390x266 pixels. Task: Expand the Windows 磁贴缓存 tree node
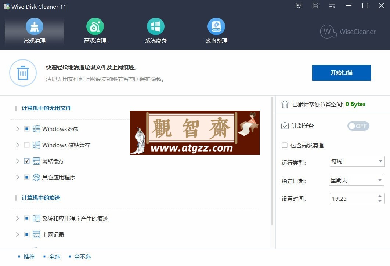click(x=17, y=145)
